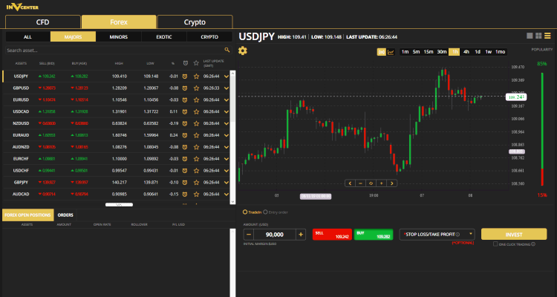Viewport: 557px width, 297px height.
Task: Expand the USDJPY row chevron
Action: click(x=227, y=76)
